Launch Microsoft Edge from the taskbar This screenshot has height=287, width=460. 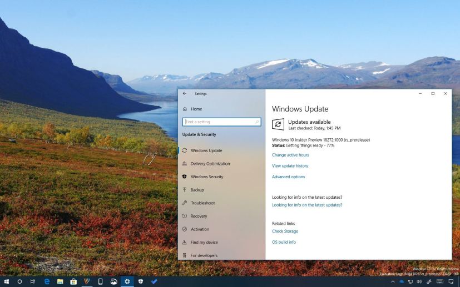[x=47, y=282]
